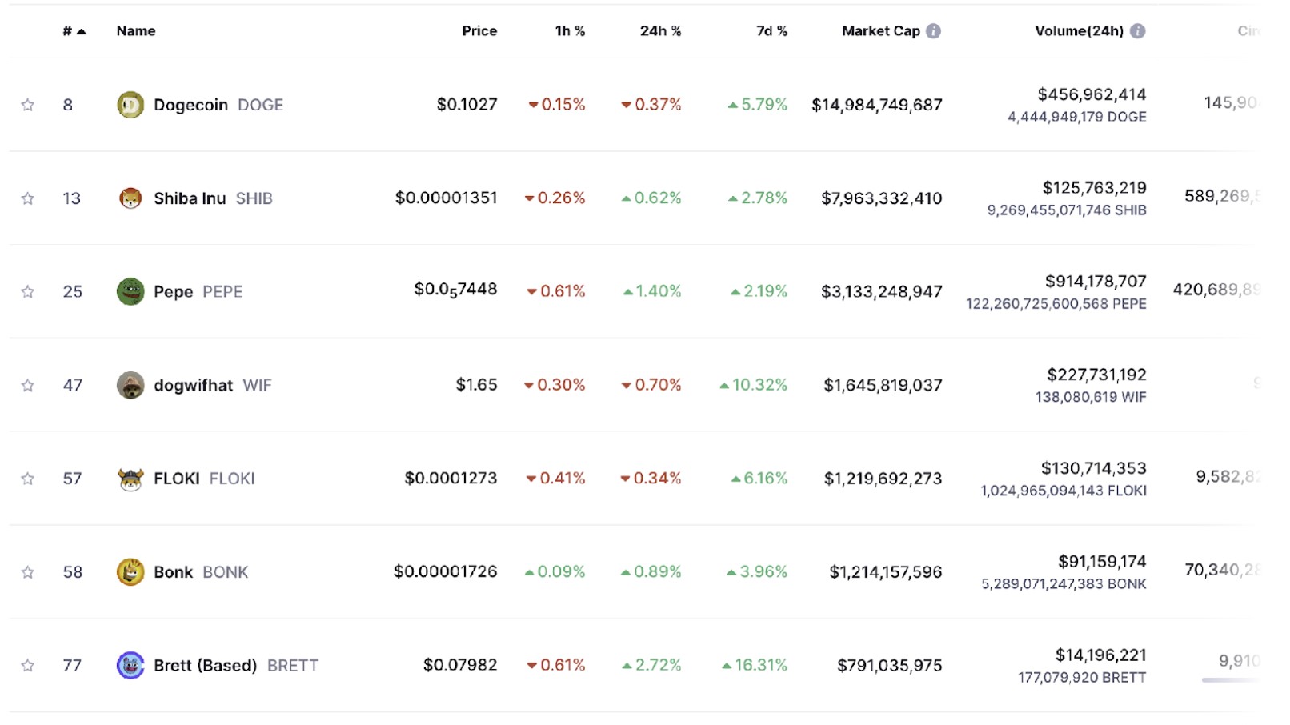Image resolution: width=1290 pixels, height=725 pixels.
Task: Click the Pepe frog coin icon
Action: point(130,292)
